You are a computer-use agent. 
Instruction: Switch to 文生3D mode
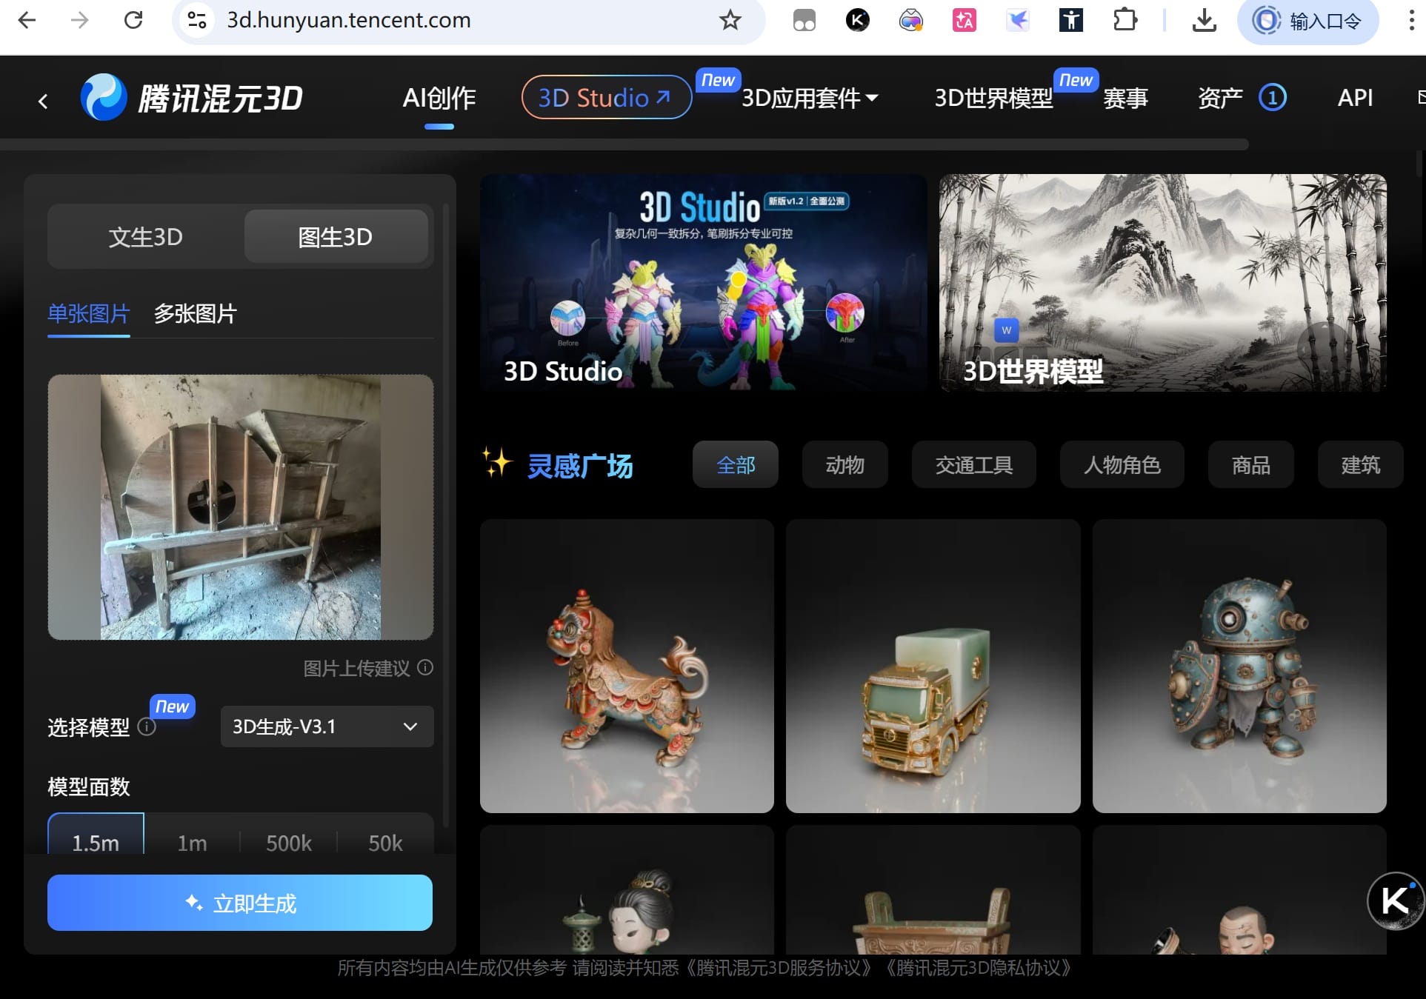[145, 237]
